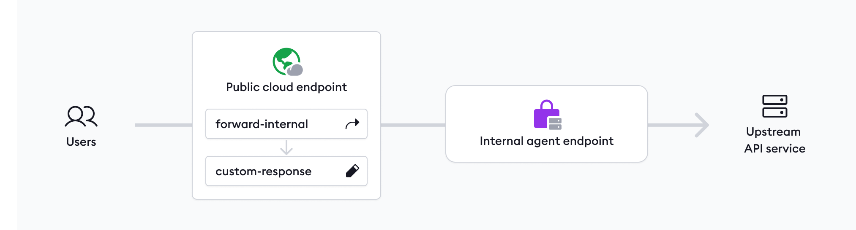
Task: Select the "Public cloud endpoint" title
Action: tap(286, 87)
